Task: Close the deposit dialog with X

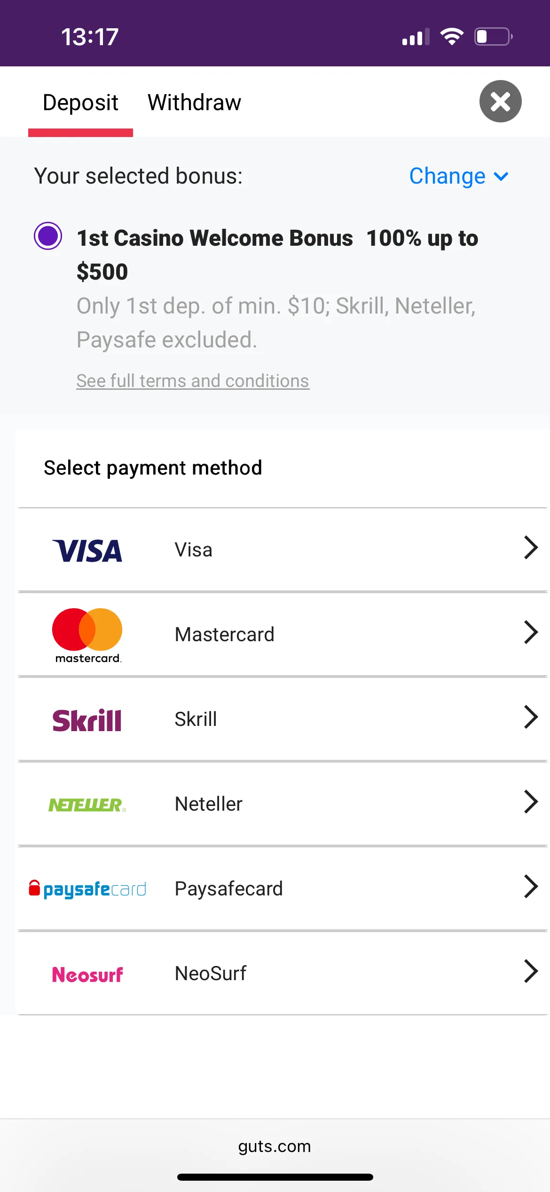Action: pos(500,101)
